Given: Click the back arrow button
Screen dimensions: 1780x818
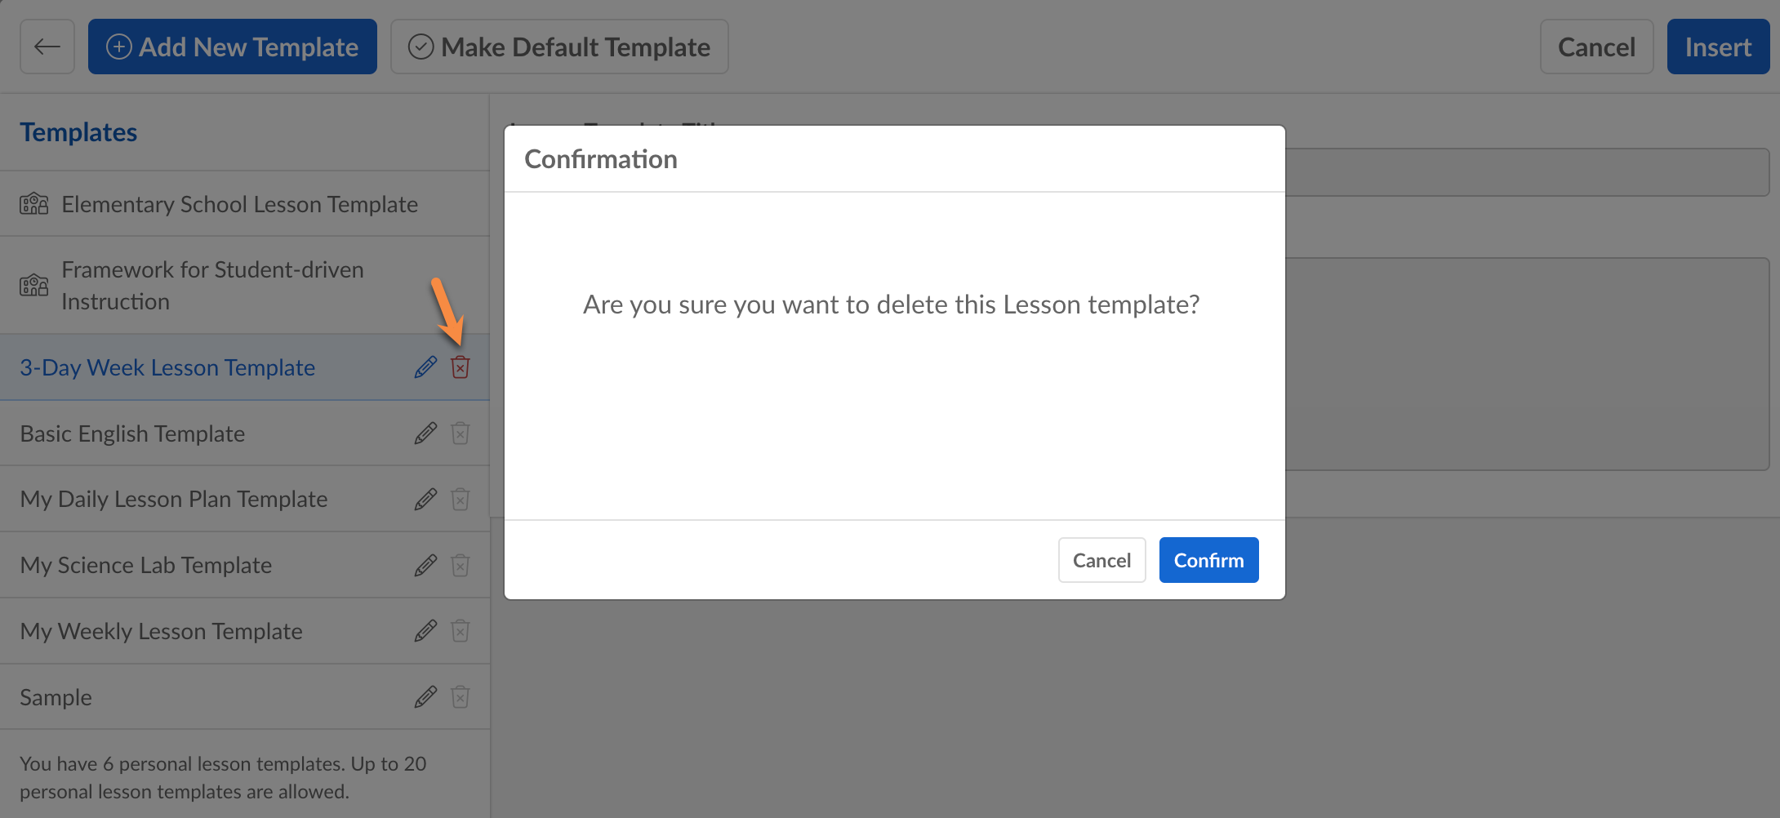Looking at the screenshot, I should pos(47,47).
